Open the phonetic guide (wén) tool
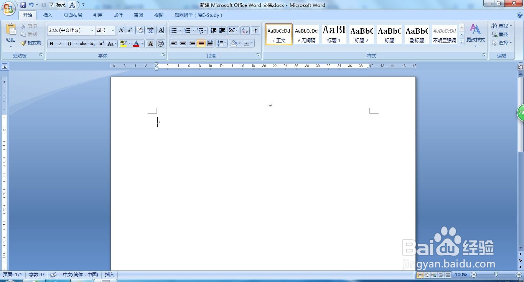 pos(150,30)
